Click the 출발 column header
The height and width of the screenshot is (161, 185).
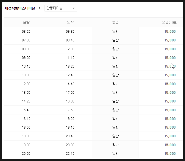pyautogui.click(x=26, y=22)
